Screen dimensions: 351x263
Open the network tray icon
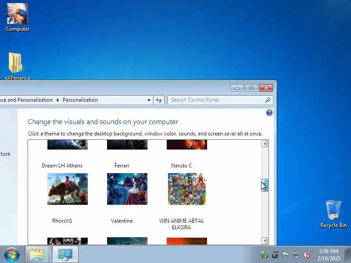click(296, 255)
